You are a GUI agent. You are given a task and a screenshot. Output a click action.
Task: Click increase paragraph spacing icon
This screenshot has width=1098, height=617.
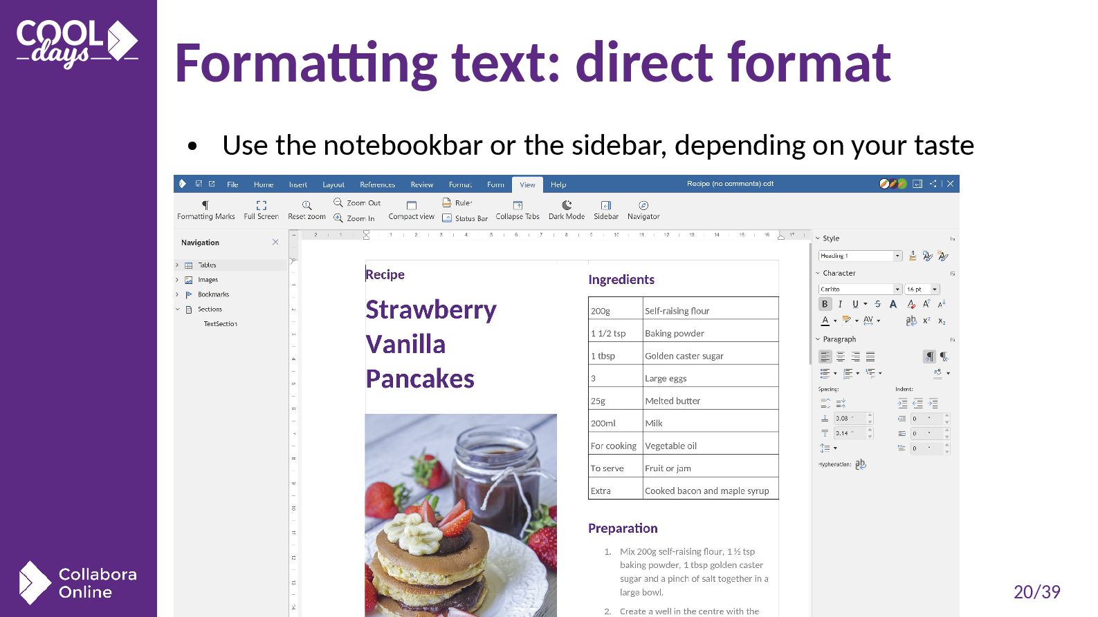[825, 404]
